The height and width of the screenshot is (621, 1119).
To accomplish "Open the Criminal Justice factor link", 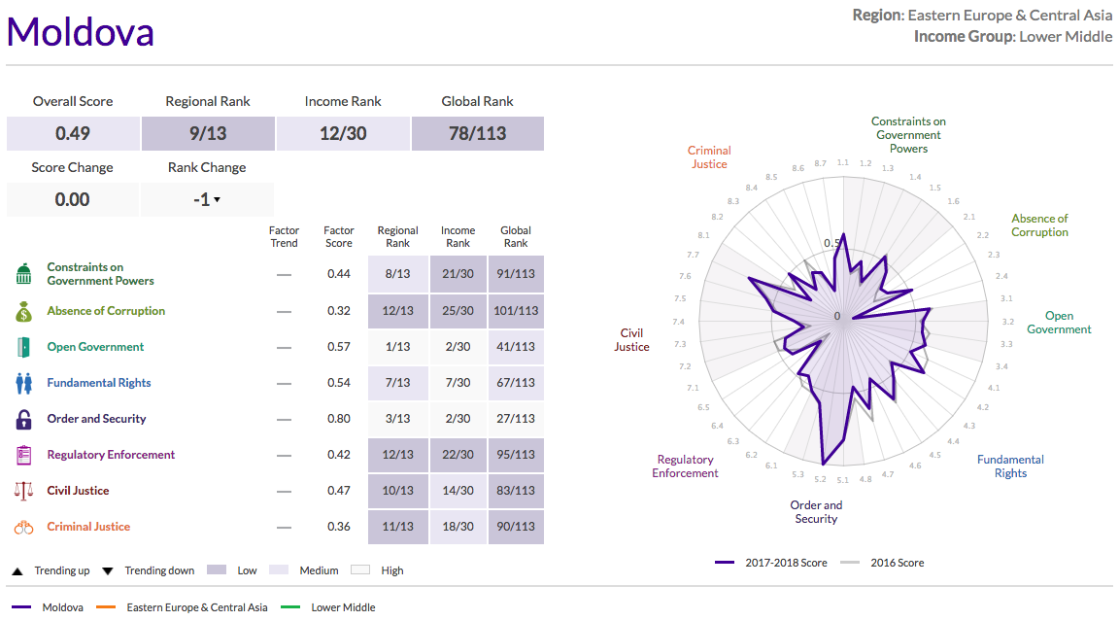I will [x=88, y=526].
